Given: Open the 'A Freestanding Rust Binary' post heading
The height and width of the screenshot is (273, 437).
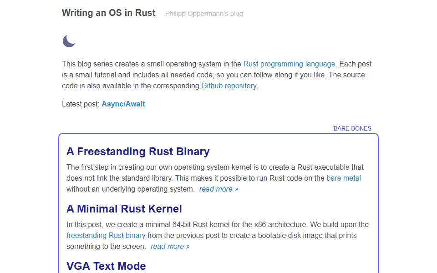Looking at the screenshot, I should 138,152.
